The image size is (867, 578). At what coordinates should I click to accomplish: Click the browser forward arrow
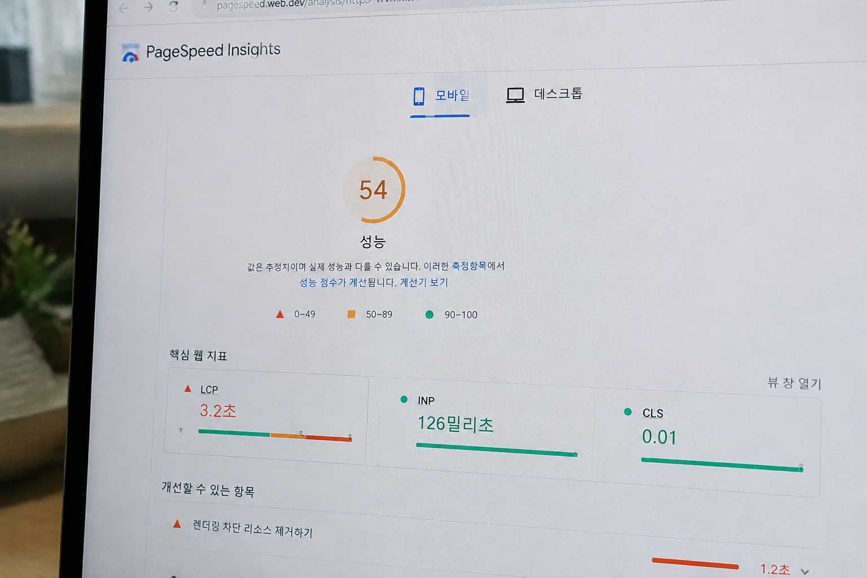coord(148,7)
